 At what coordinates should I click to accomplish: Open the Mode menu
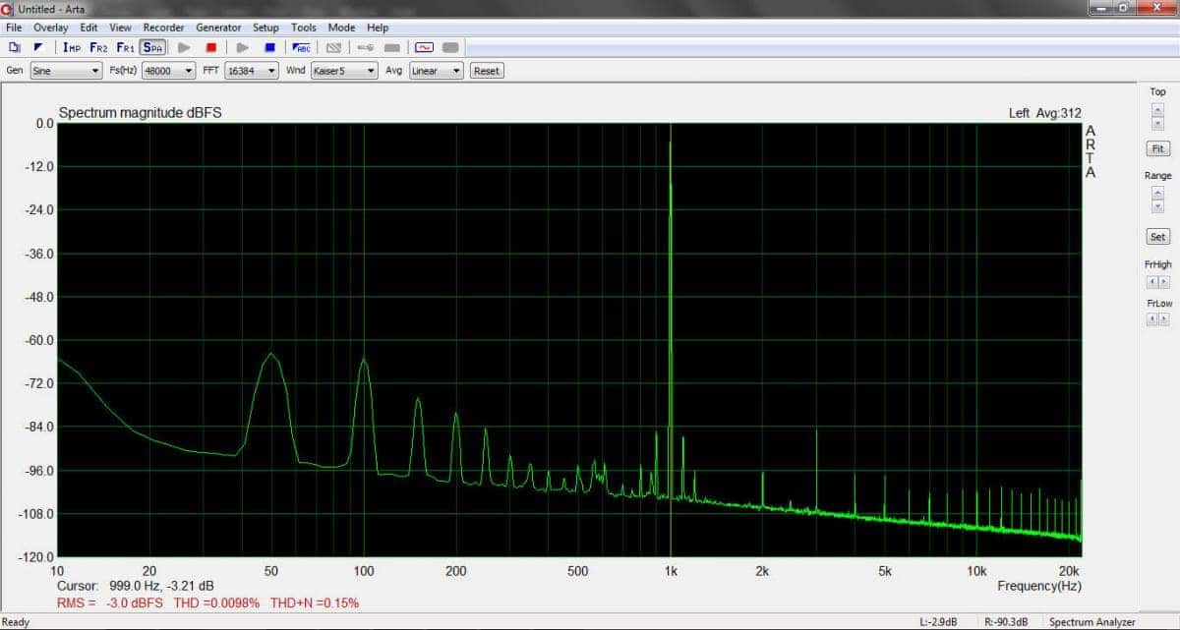[341, 28]
